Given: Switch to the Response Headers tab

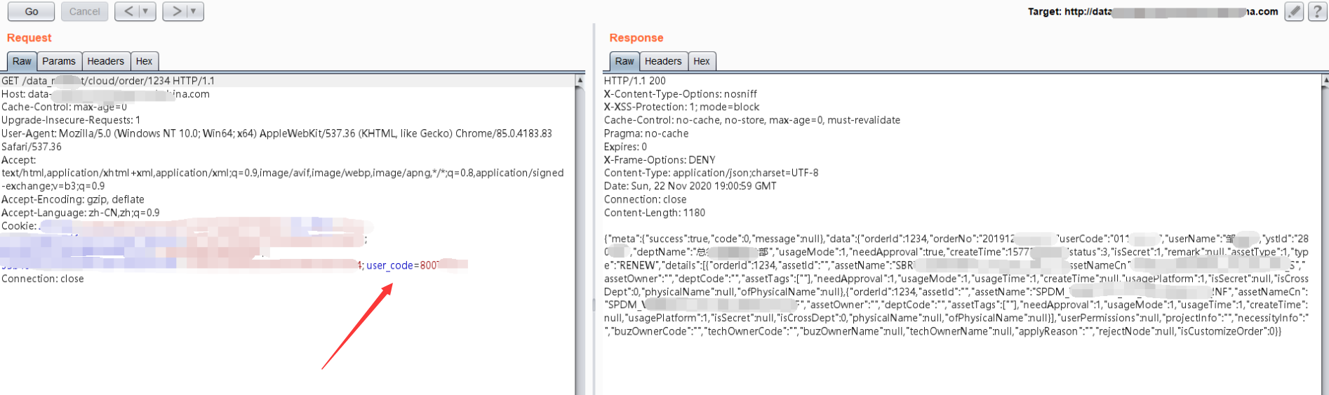Looking at the screenshot, I should point(663,61).
